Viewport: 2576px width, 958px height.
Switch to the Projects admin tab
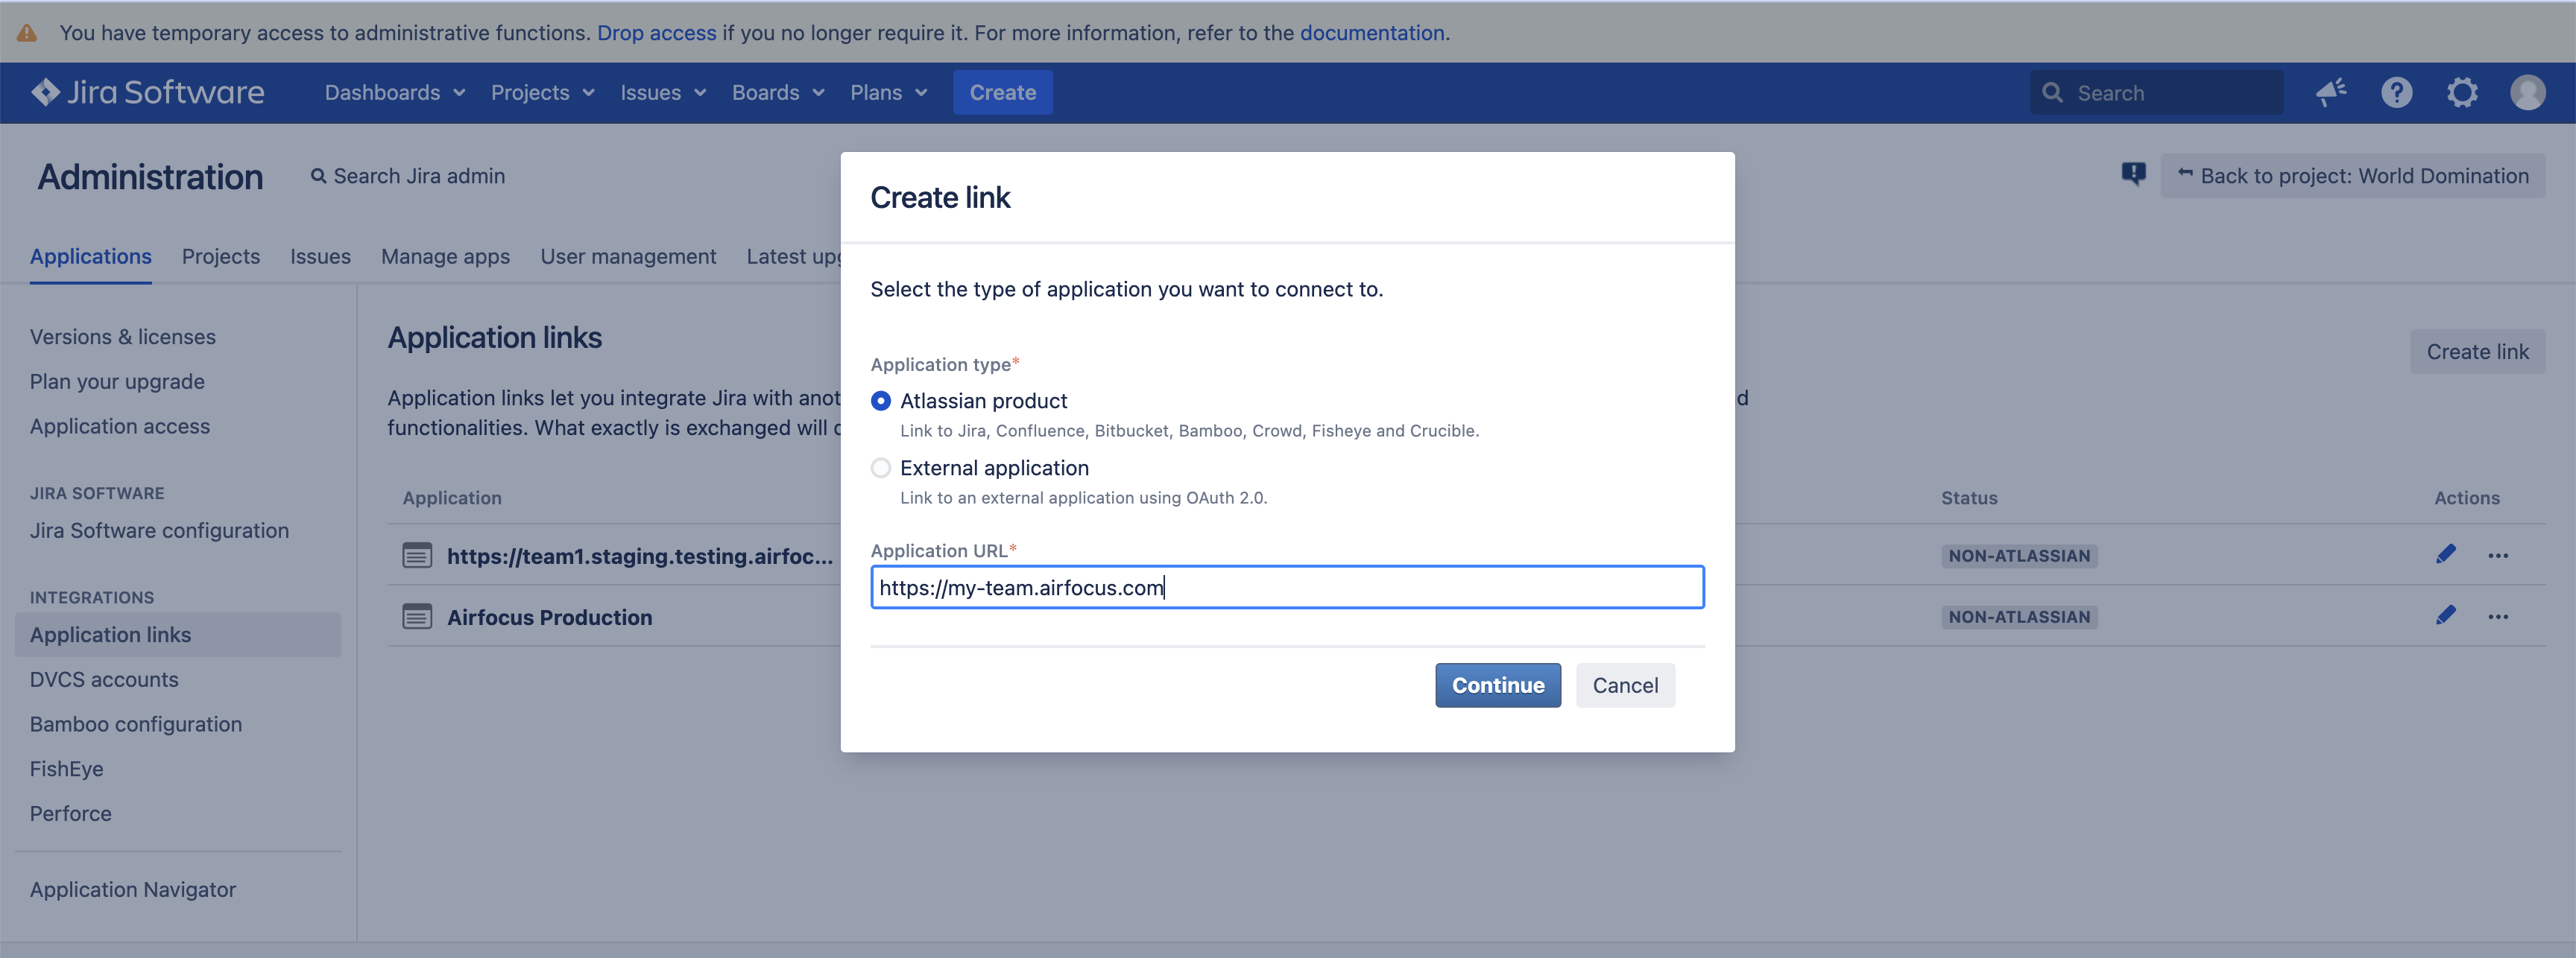[x=221, y=257]
